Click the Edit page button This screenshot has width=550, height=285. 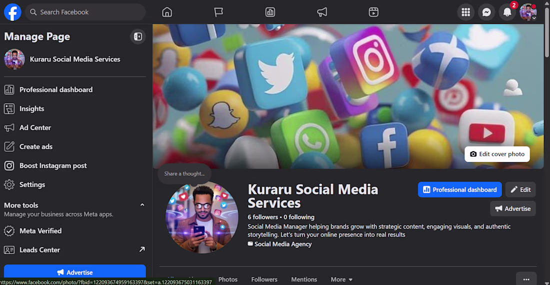[x=520, y=189]
